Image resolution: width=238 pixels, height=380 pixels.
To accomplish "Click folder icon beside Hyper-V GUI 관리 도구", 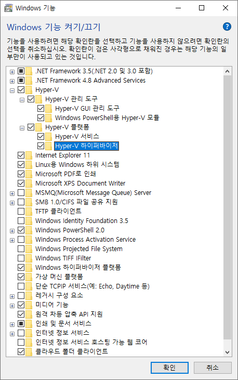I will [x=48, y=108].
